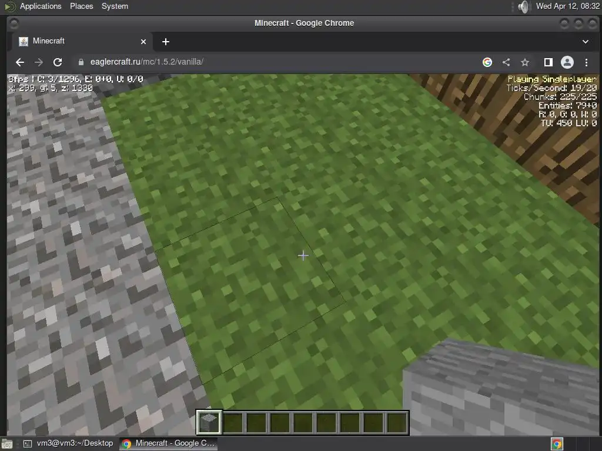Share this page icon

tap(506, 62)
